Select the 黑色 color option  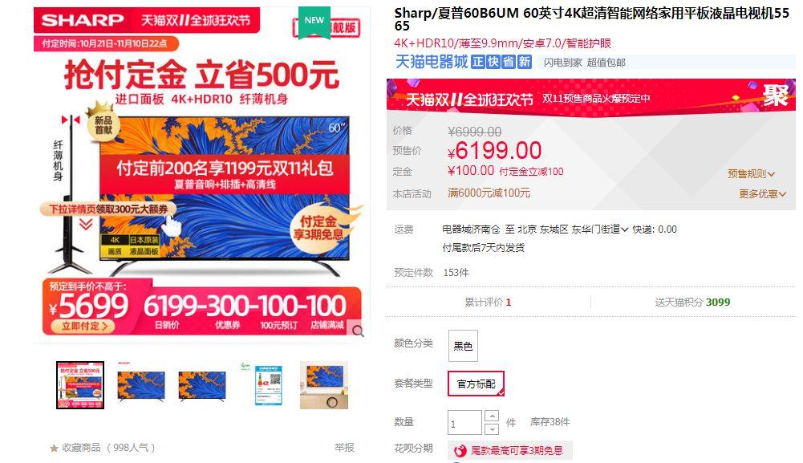click(463, 346)
